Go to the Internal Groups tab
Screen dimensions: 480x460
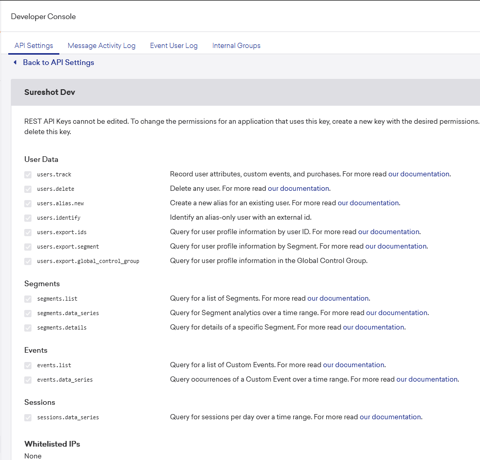236,45
